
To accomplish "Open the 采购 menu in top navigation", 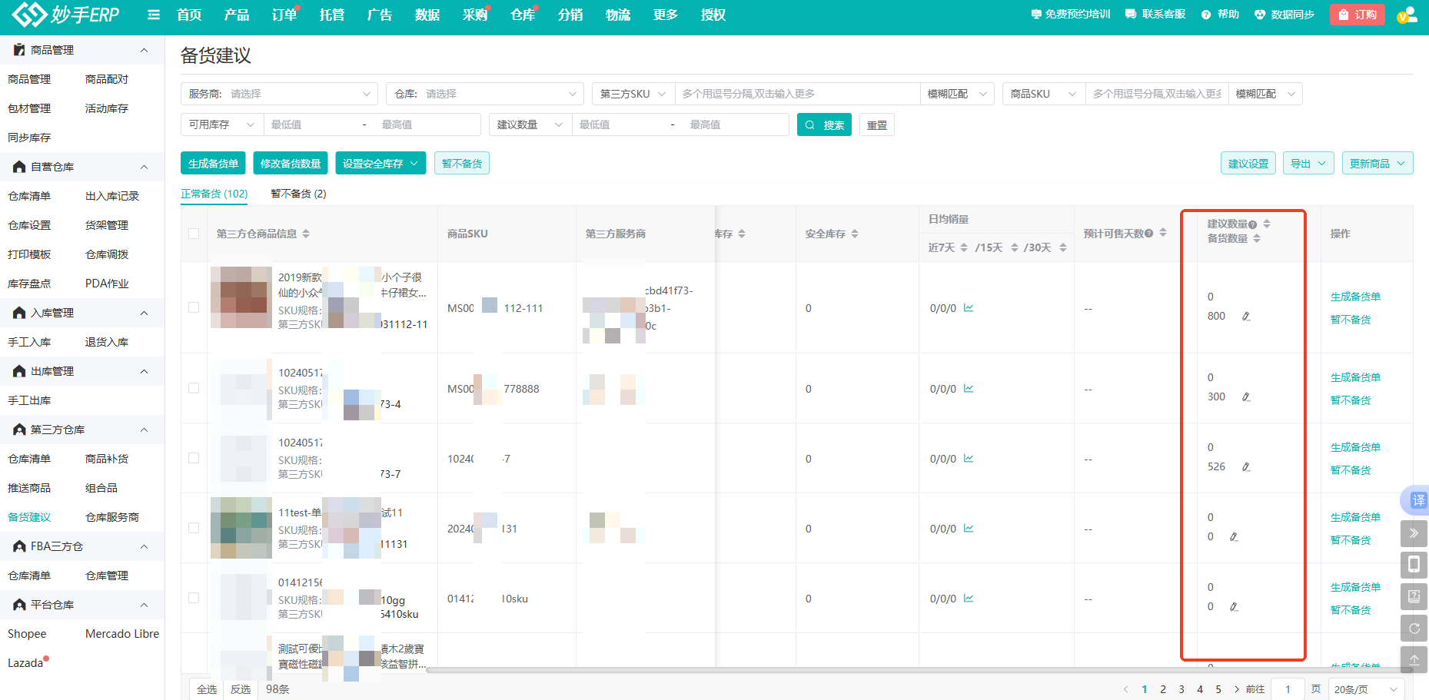I will [474, 15].
